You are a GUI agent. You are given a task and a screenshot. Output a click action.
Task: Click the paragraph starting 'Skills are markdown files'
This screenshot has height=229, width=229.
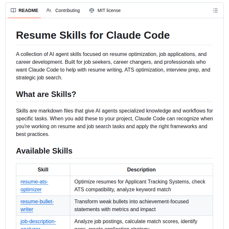(x=114, y=122)
